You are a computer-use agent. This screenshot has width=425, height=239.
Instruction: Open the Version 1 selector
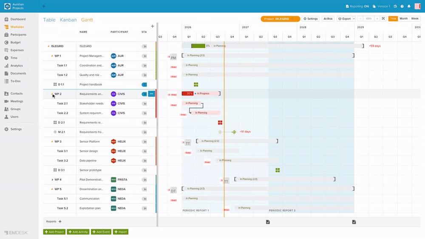[381, 6]
